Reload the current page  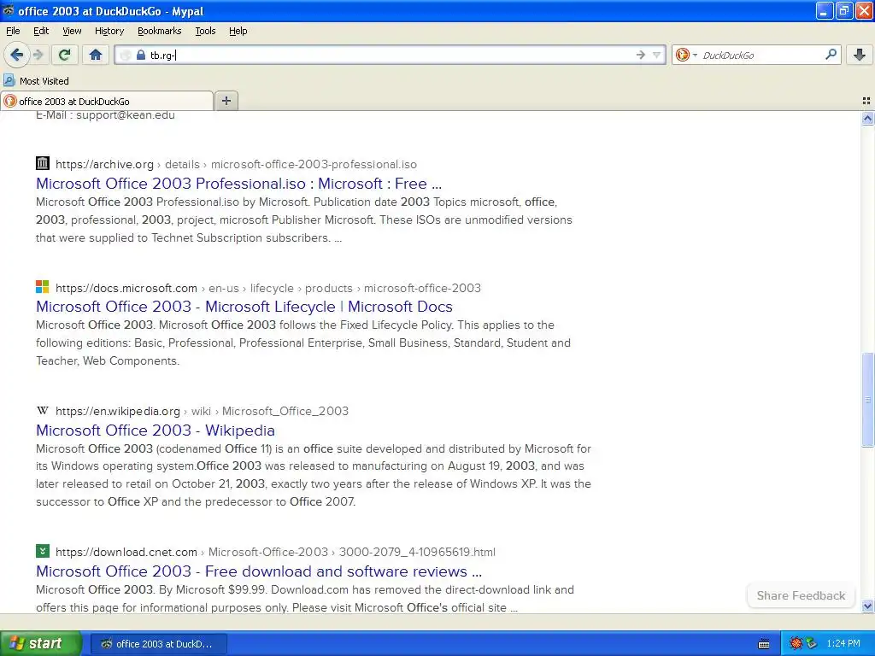[x=64, y=55]
